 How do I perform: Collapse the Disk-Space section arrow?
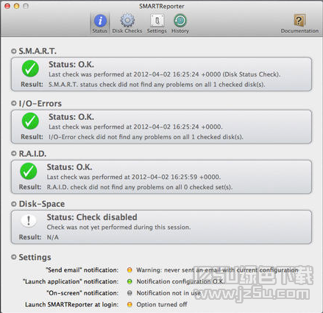14,204
